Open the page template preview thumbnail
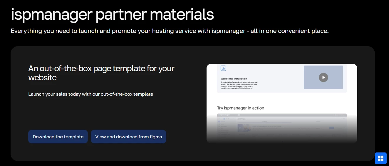 click(282, 104)
